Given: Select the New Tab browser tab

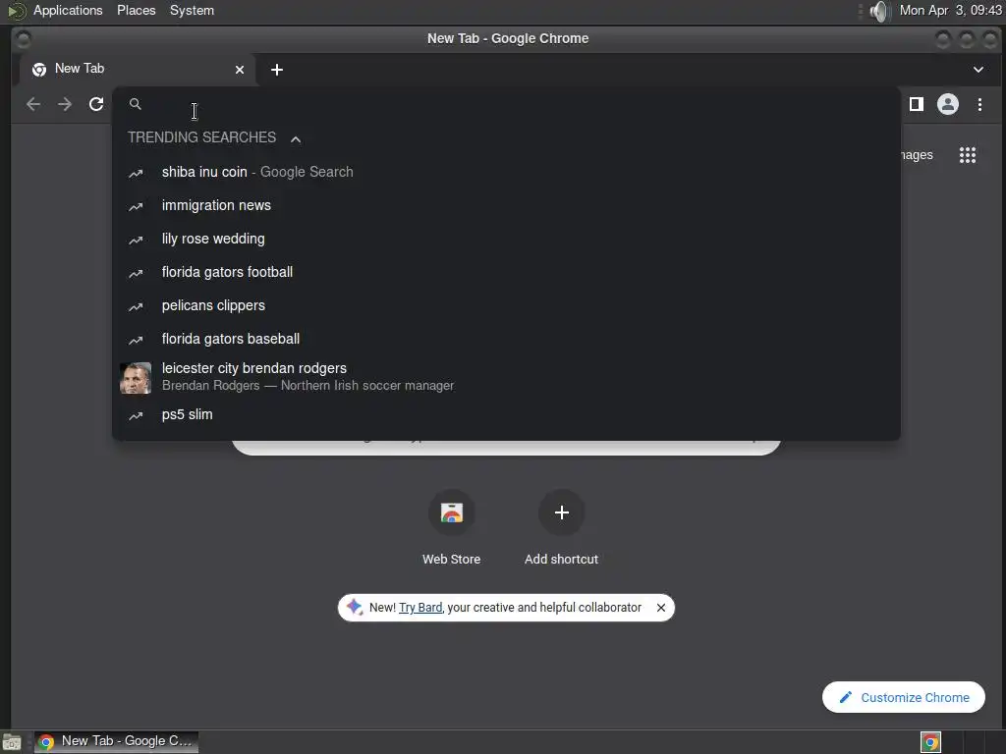Looking at the screenshot, I should pos(138,70).
